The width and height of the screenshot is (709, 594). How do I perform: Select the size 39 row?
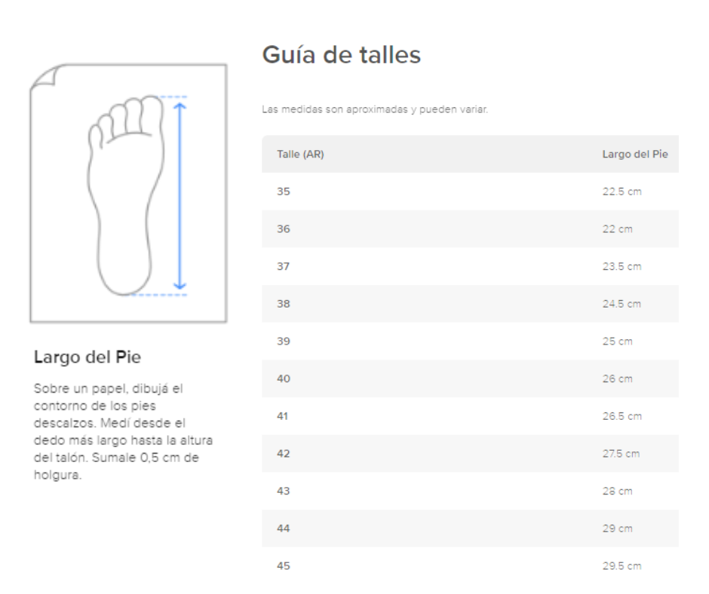pyautogui.click(x=470, y=341)
